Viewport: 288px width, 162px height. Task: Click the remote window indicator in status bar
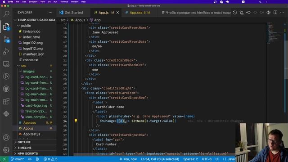coord(4,159)
